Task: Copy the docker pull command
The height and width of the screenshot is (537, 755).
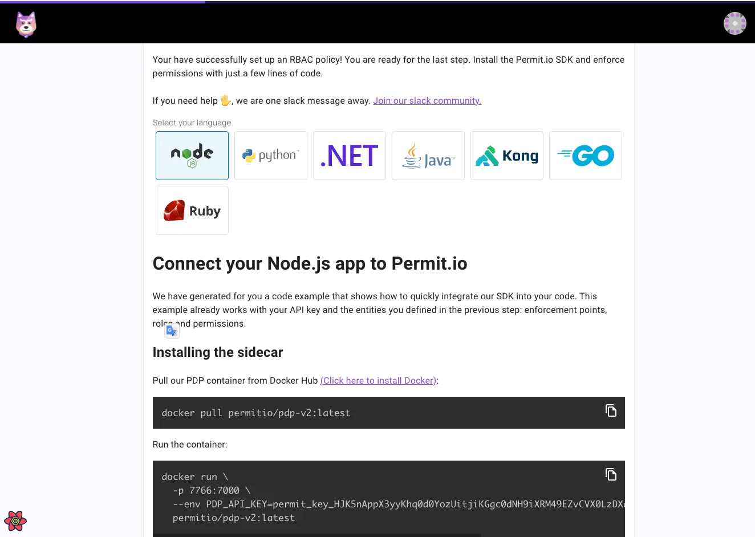Action: click(611, 411)
